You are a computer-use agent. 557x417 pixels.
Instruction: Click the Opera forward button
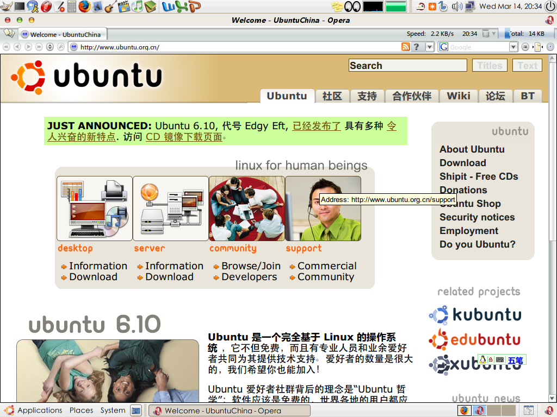coord(28,47)
